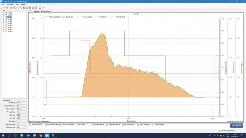Switch to the Opis lotu tab

(36, 11)
